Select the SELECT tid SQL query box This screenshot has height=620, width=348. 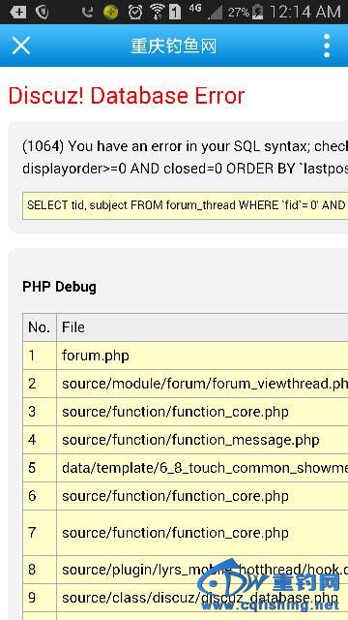[x=185, y=205]
